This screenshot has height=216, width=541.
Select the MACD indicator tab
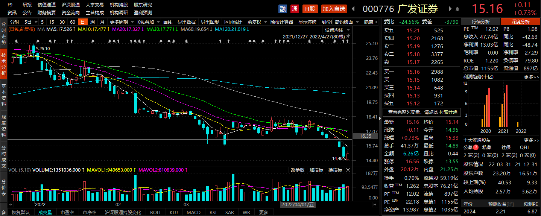click(x=194, y=212)
